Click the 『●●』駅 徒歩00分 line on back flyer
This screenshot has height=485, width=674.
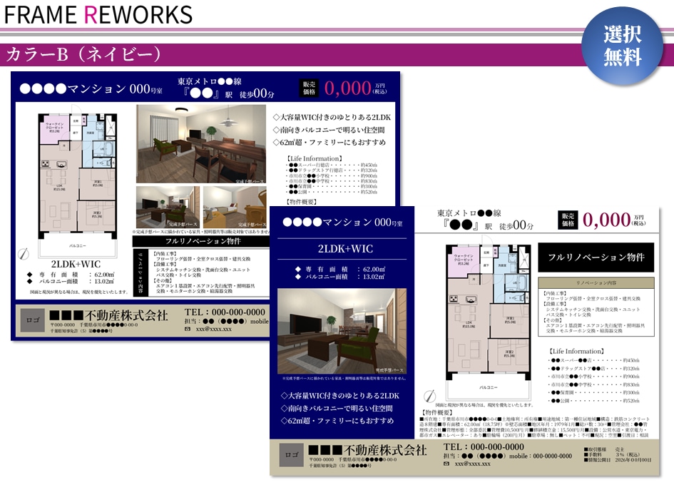point(229,93)
